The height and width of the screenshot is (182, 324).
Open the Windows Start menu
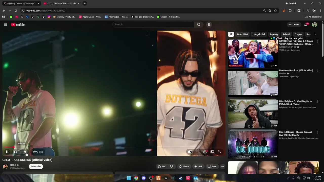[x=129, y=178]
